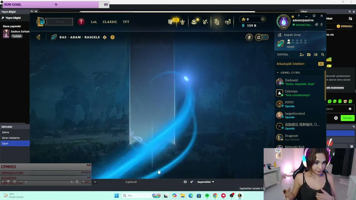The image size is (356, 200).
Task: Open the emoji picker in chat input
Action: click(x=350, y=109)
